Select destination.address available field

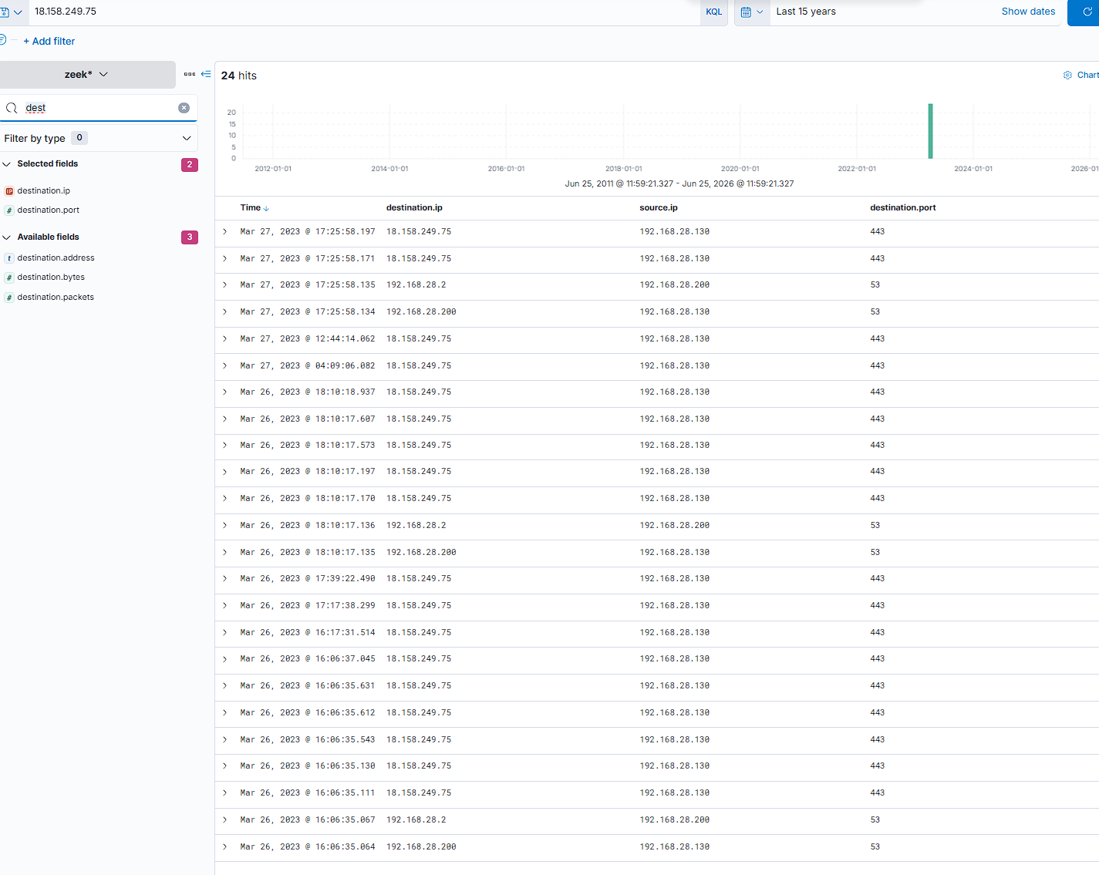(x=56, y=258)
